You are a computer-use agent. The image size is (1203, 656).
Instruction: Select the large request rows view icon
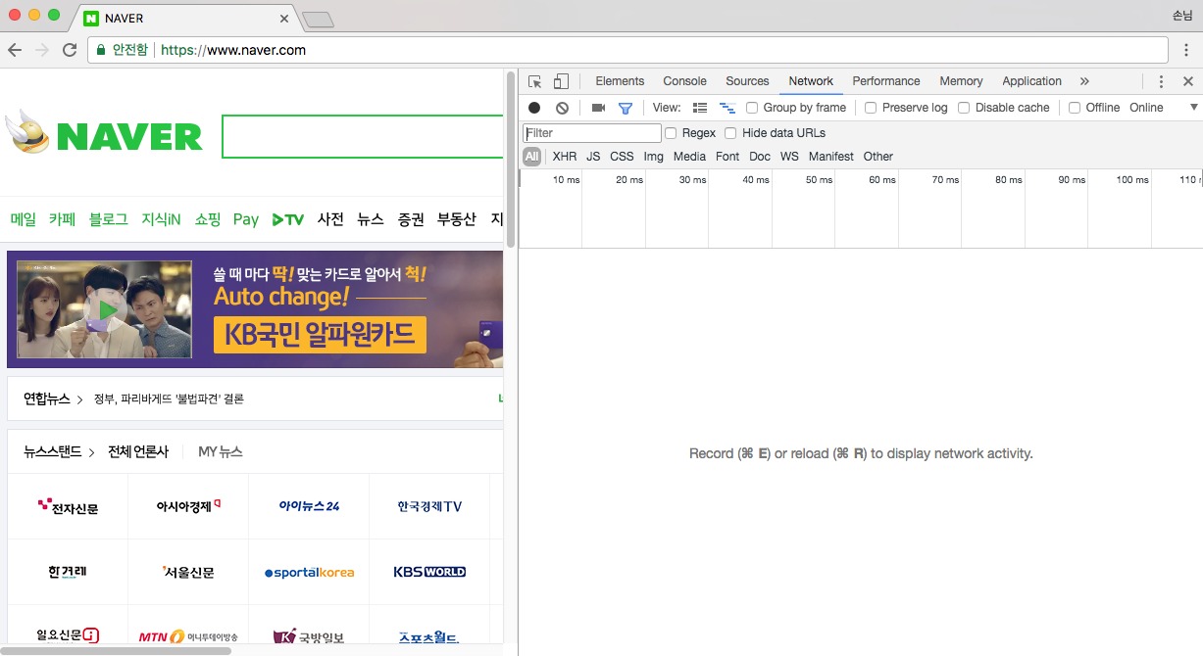(x=700, y=108)
